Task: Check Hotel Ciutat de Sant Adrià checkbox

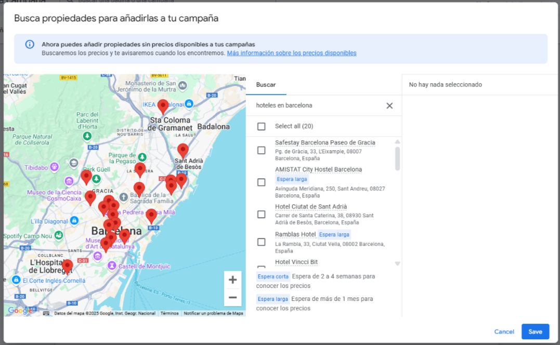Action: [x=262, y=214]
